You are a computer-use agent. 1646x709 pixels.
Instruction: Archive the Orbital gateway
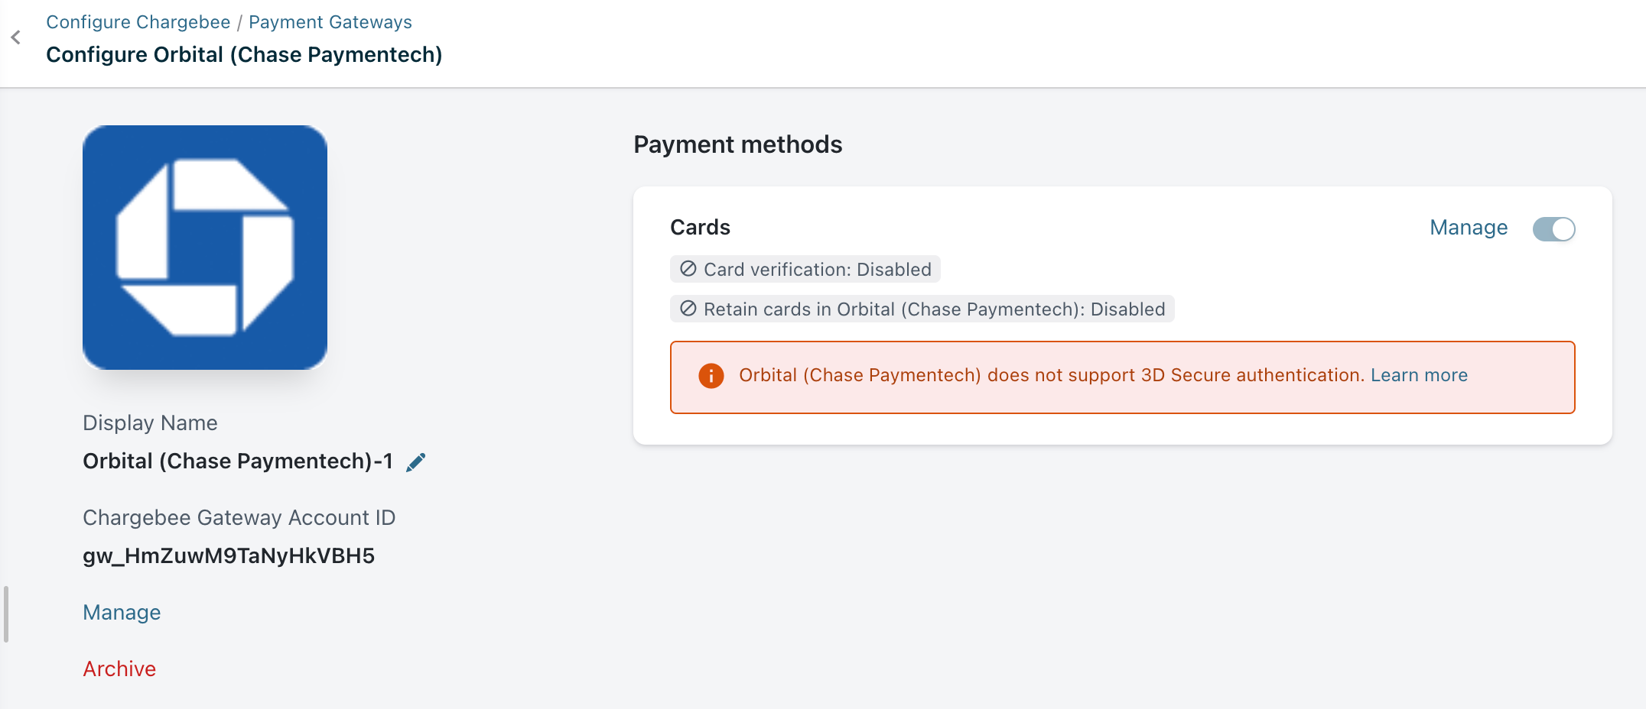119,669
